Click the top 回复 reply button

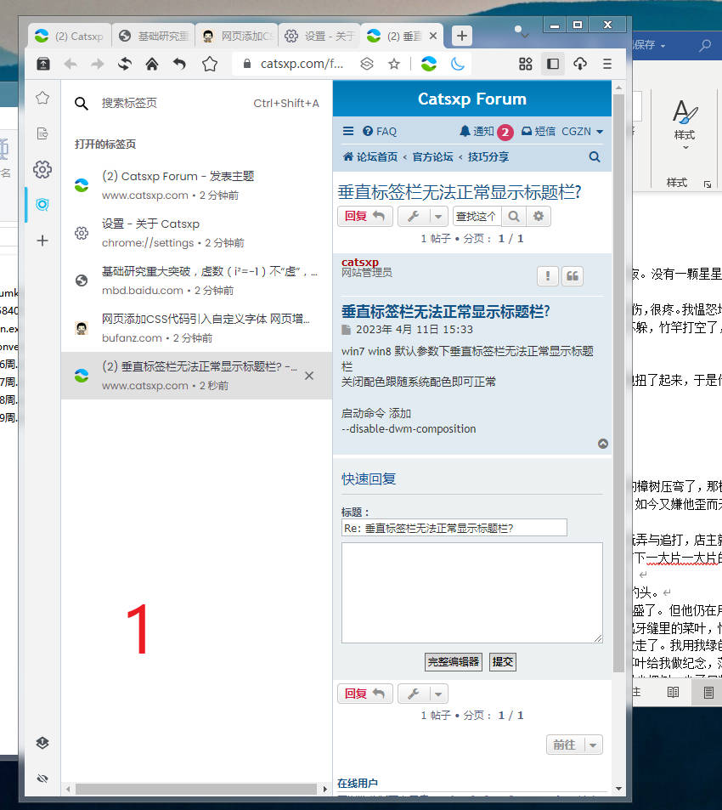point(365,217)
